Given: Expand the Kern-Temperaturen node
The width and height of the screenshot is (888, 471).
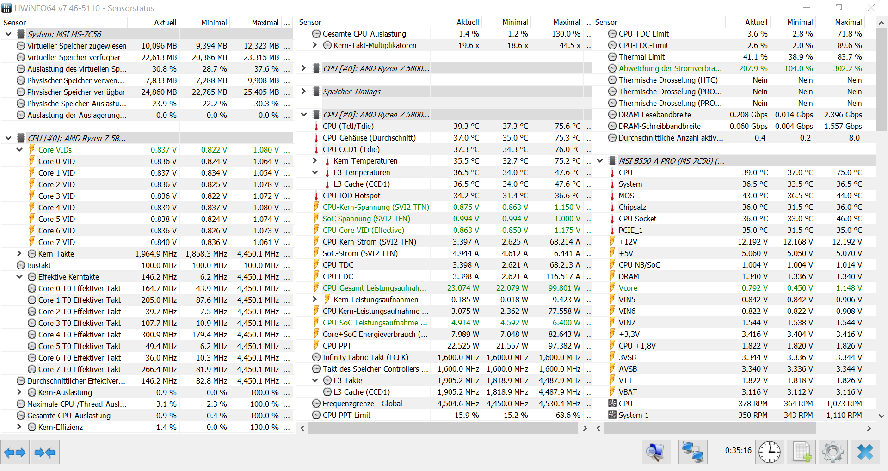Looking at the screenshot, I should 315,161.
